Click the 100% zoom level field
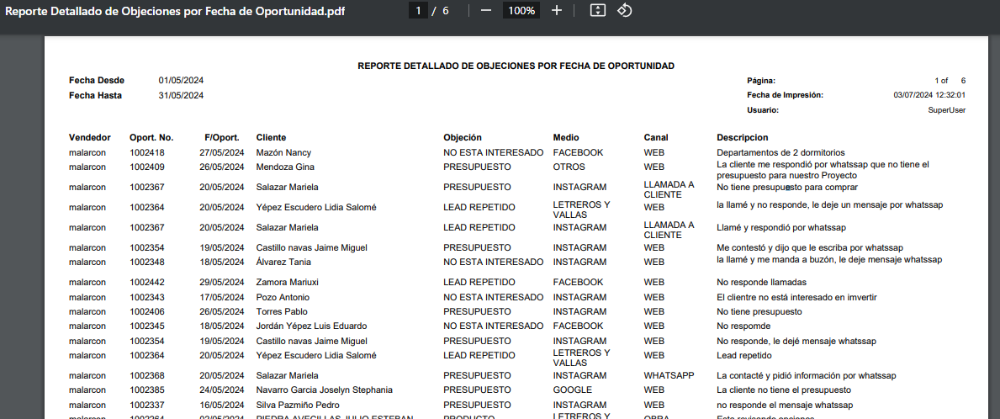Screen dimensions: 1000x419 point(521,11)
